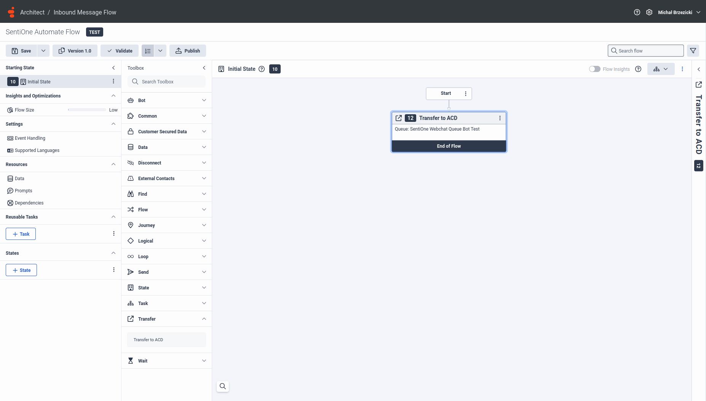
Task: Open Start node options menu
Action: [466, 94]
